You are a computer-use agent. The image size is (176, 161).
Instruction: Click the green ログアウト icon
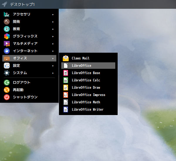pos(7,83)
